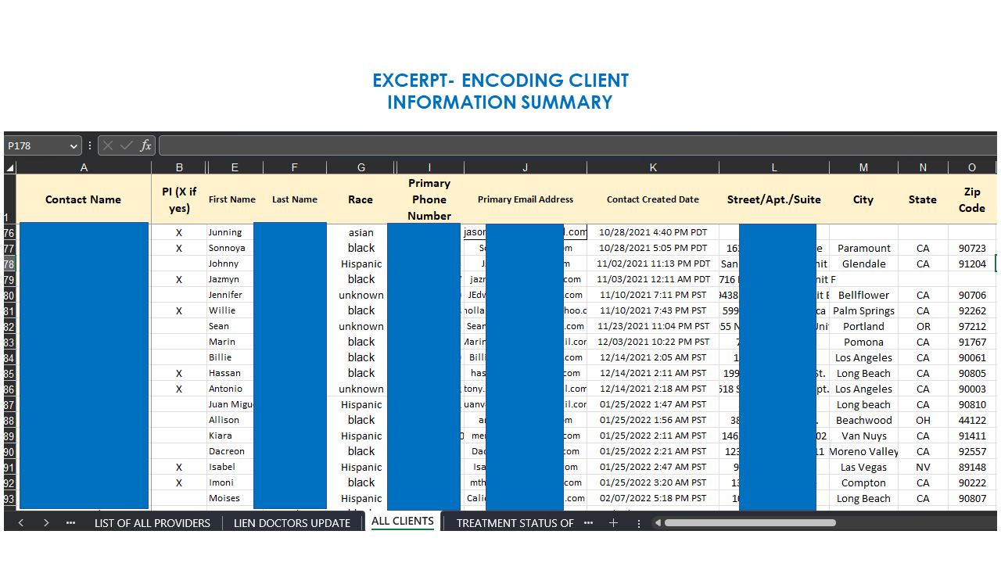This screenshot has height=563, width=1001.
Task: Open the LIST OF ALL PROVIDERS sheet
Action: [152, 523]
